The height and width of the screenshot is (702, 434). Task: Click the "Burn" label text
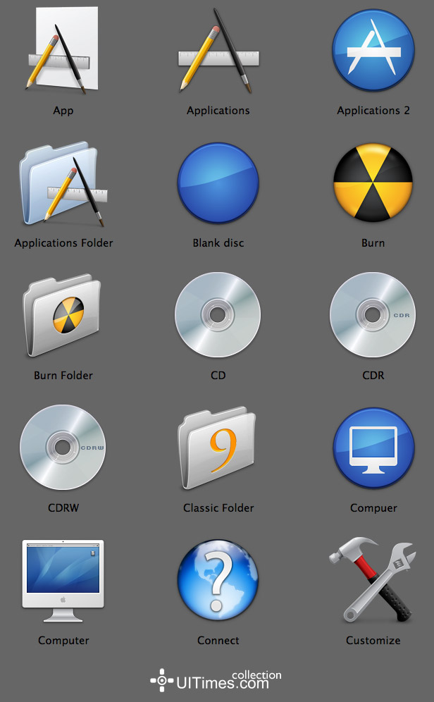(373, 243)
